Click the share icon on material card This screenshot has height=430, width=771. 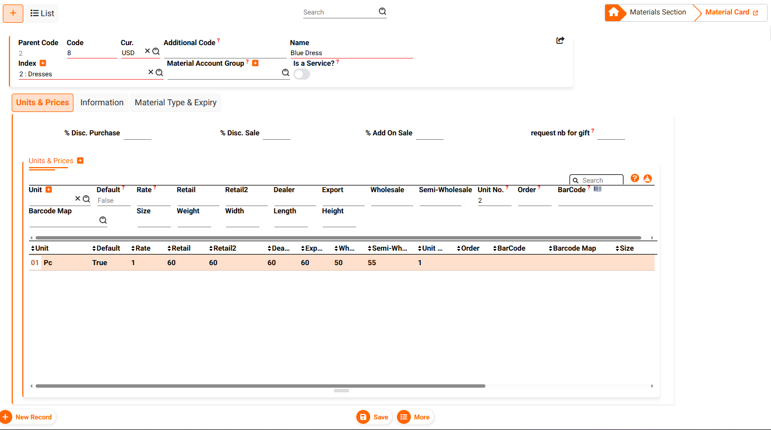(x=560, y=41)
